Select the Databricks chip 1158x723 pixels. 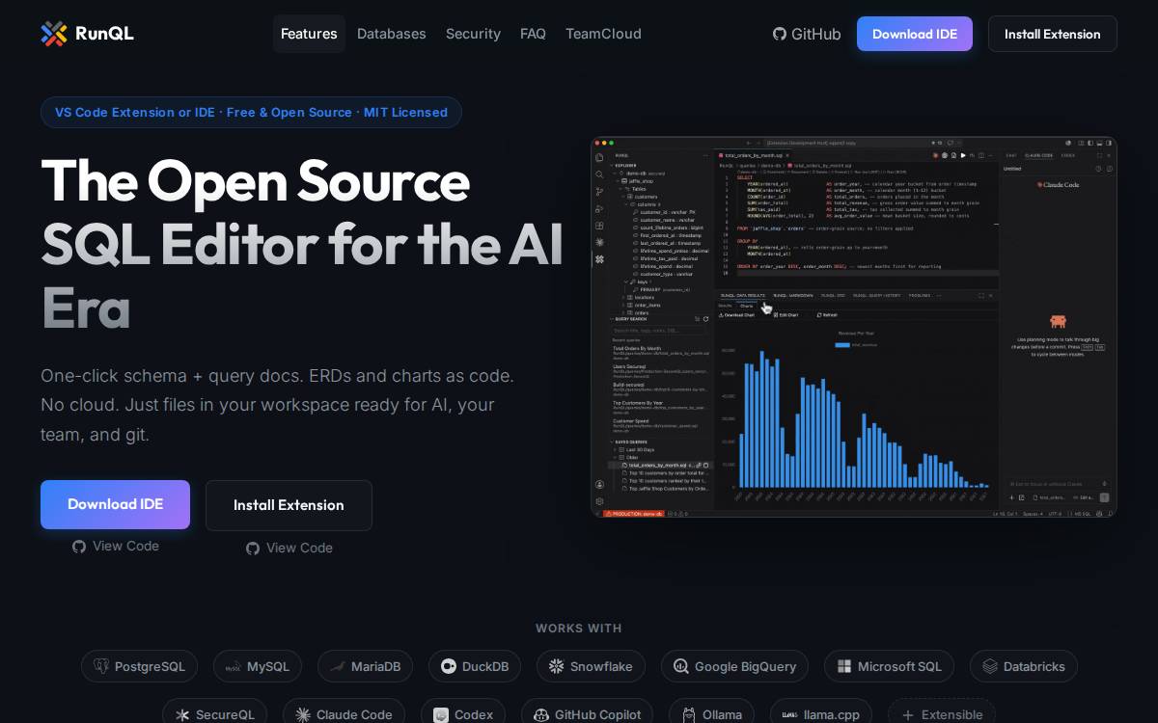coord(1024,666)
